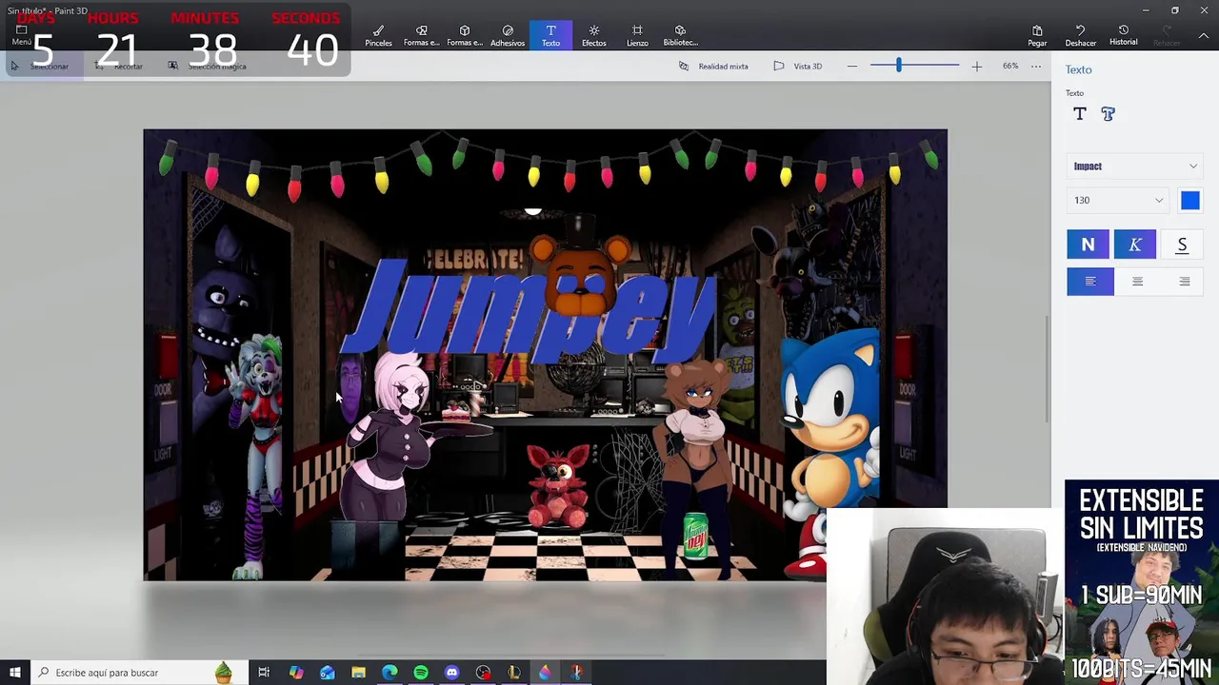Switch to Paint 3D taskbar icon

click(x=545, y=673)
